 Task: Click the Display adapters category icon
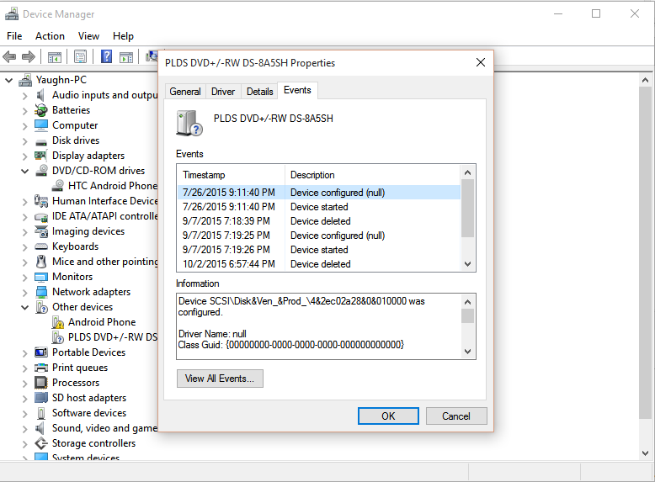(40, 156)
